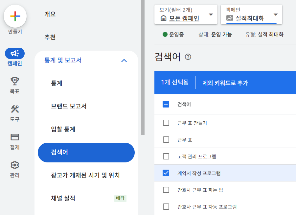
Task: Click the home icon beside 모든 캠페인
Action: (163, 18)
